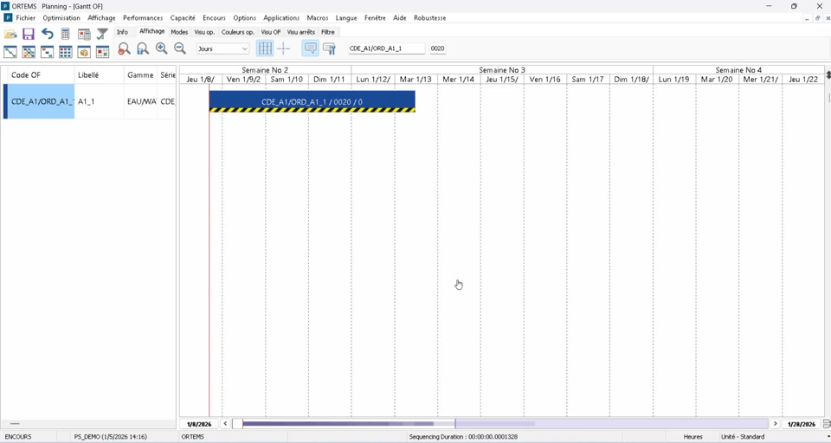
Task: Open the multi-colored Gantt window icon
Action: [x=29, y=52]
